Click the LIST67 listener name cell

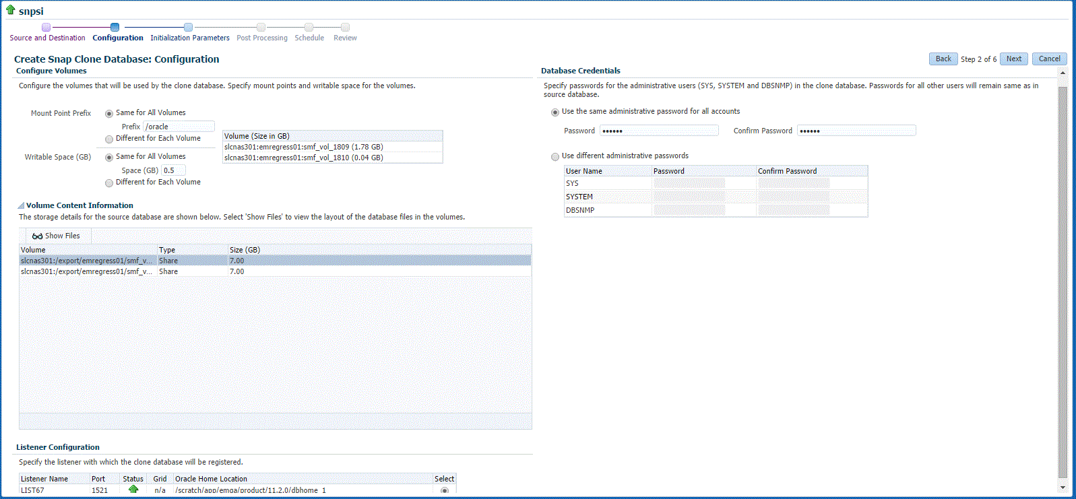(55, 490)
